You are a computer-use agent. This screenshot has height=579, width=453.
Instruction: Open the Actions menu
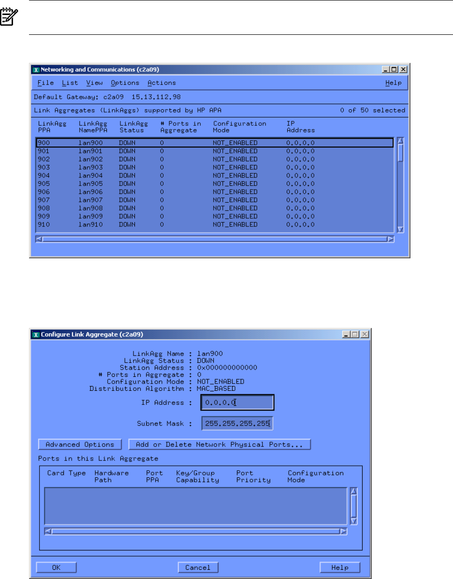161,83
